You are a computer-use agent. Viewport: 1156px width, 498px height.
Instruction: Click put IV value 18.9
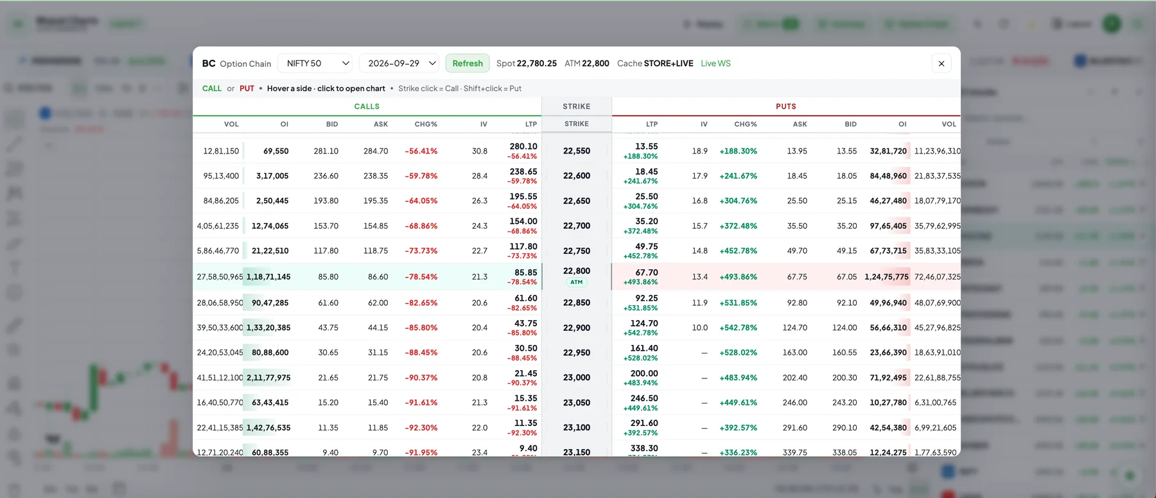(x=700, y=151)
